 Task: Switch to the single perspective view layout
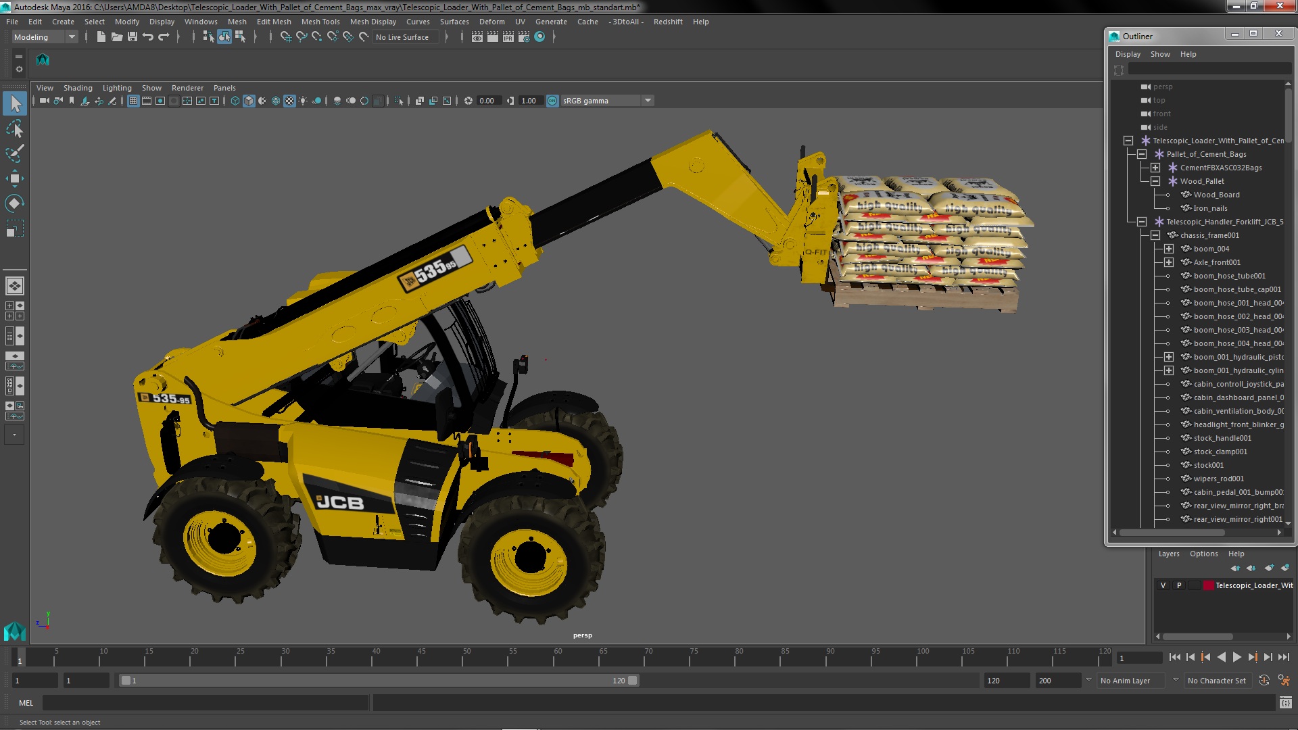click(15, 286)
